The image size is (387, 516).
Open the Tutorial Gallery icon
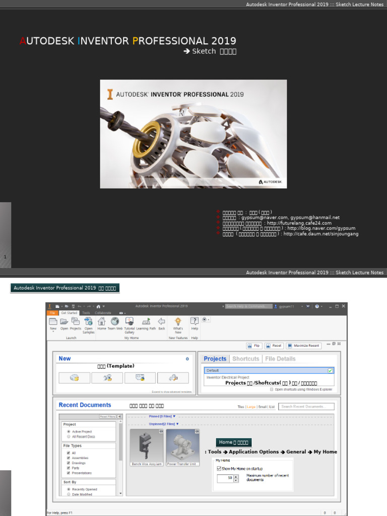(130, 321)
